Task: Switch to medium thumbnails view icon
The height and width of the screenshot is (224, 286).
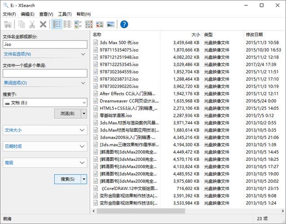Action: tap(100, 24)
